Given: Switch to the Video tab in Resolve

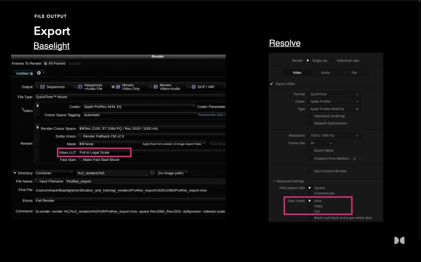Looking at the screenshot, I should (x=297, y=73).
